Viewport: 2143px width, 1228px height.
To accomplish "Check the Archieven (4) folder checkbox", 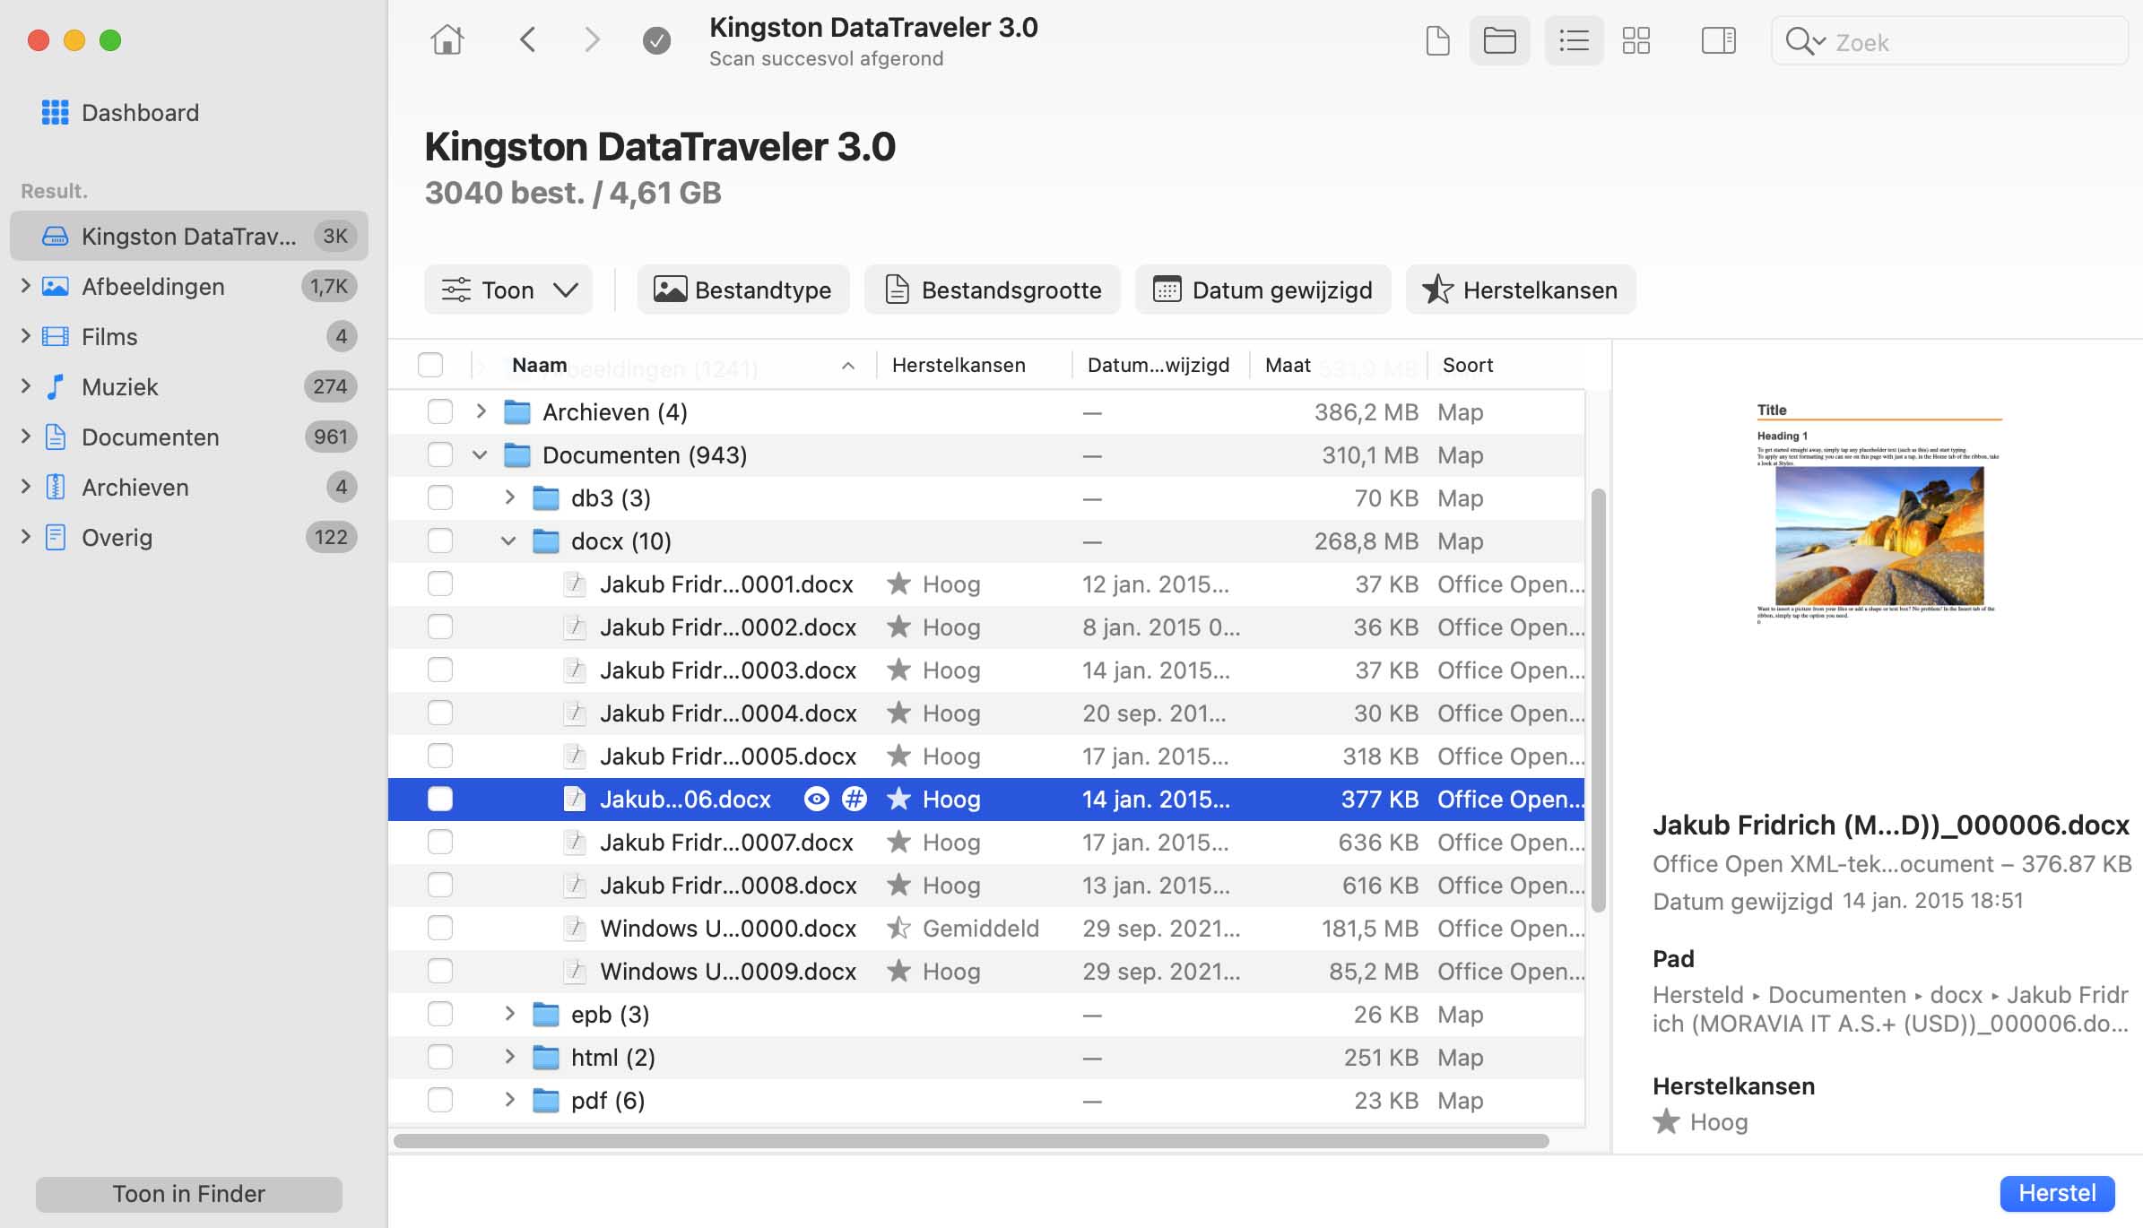I will pos(440,411).
